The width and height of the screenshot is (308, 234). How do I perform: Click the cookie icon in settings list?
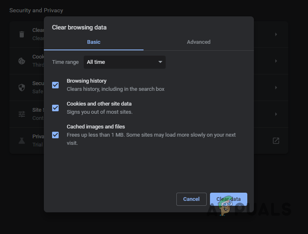click(x=22, y=61)
